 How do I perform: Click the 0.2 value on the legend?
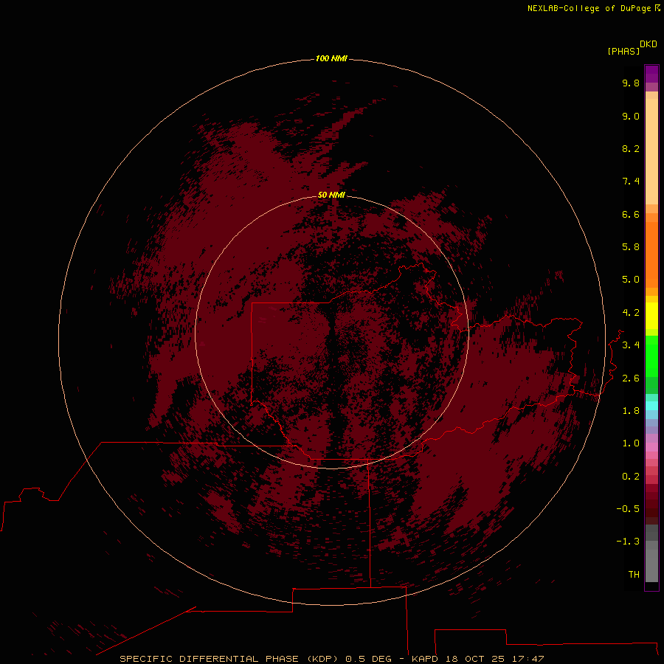click(x=631, y=477)
